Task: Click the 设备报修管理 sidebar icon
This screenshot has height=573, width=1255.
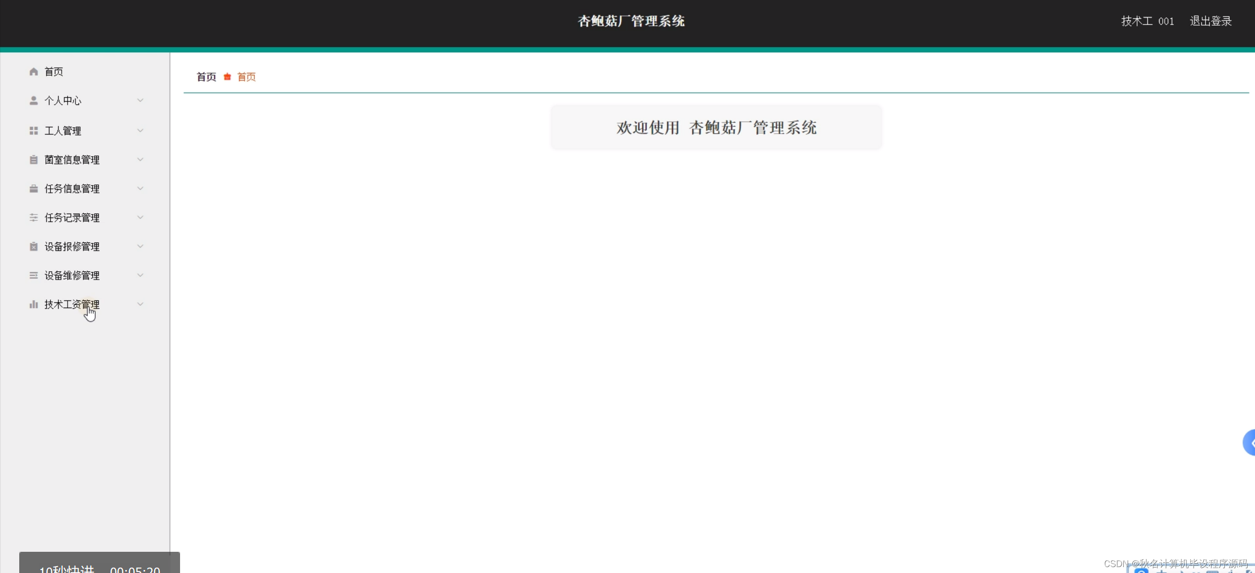Action: (x=33, y=246)
